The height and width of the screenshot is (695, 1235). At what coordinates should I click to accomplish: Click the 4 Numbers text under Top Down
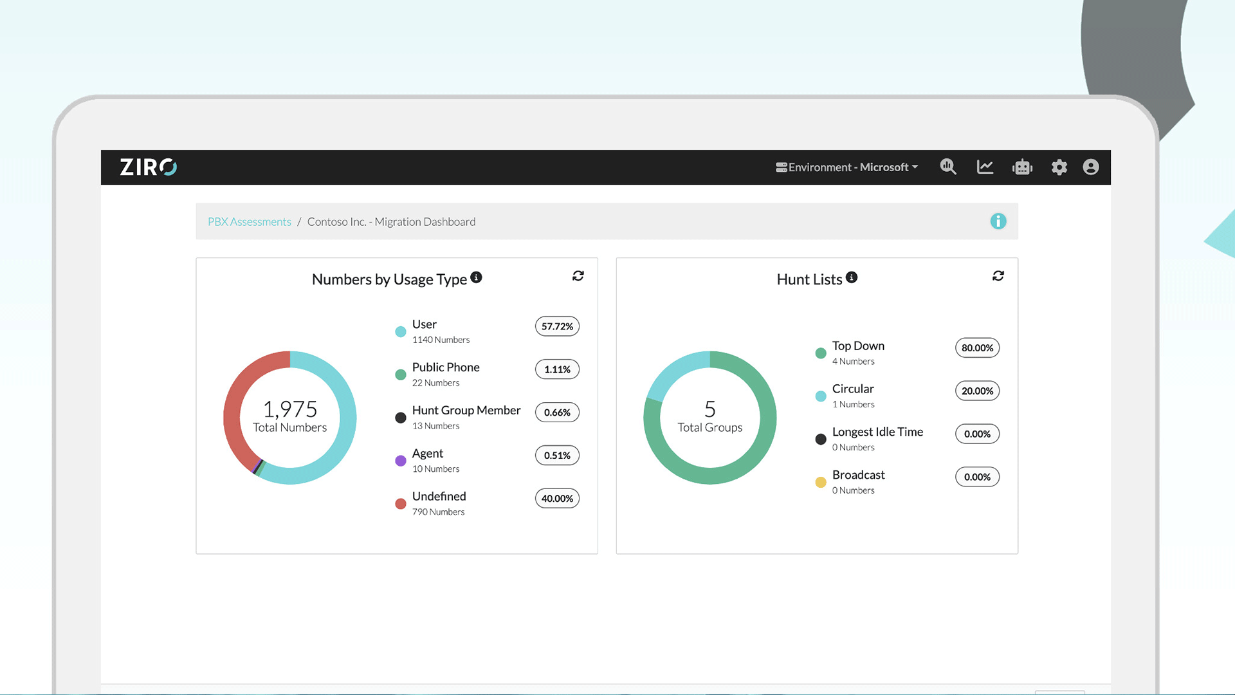pyautogui.click(x=854, y=362)
